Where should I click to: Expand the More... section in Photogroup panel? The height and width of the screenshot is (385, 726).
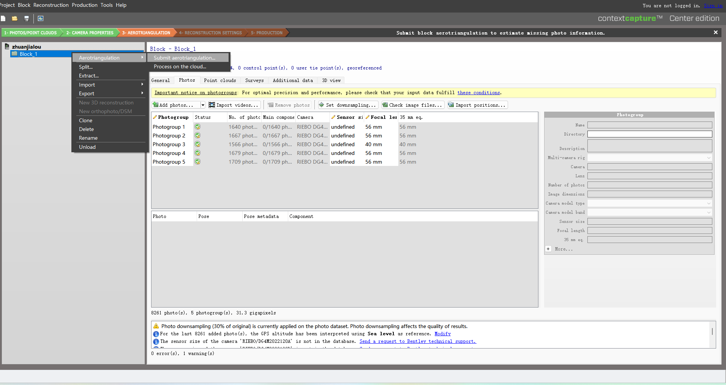(x=548, y=249)
